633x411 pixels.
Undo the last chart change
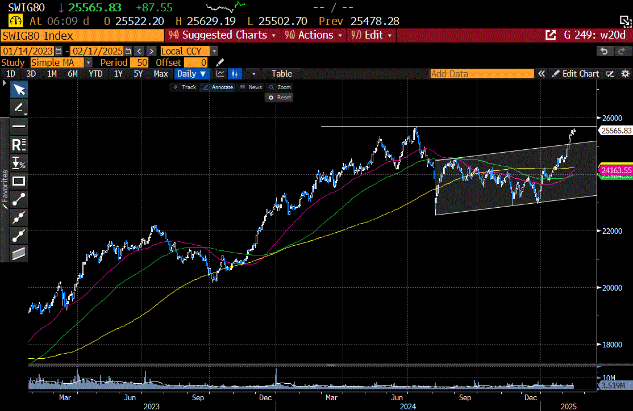click(604, 51)
